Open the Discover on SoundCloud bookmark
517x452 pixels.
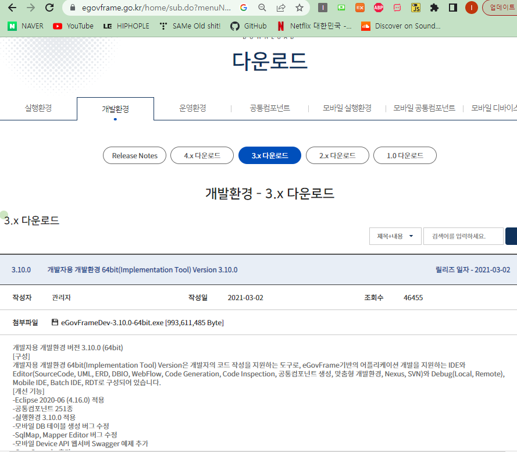401,26
